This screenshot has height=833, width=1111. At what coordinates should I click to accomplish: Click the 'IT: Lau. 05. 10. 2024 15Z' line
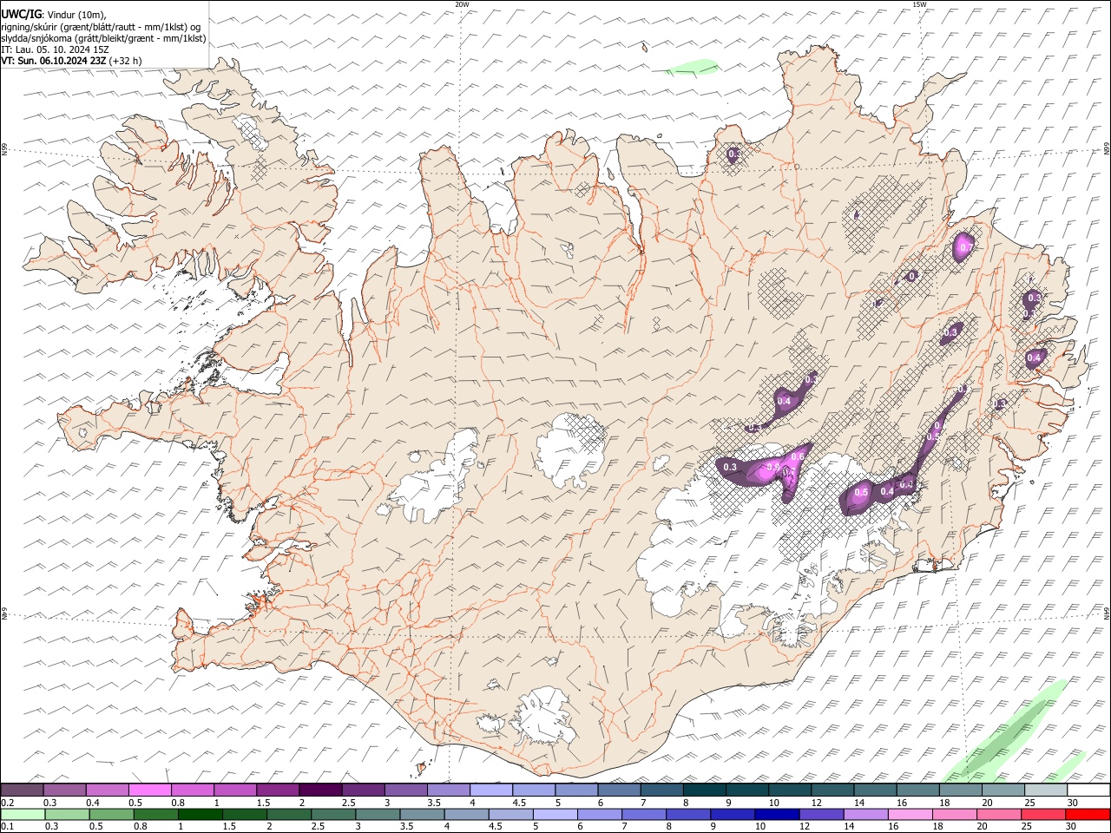56,49
